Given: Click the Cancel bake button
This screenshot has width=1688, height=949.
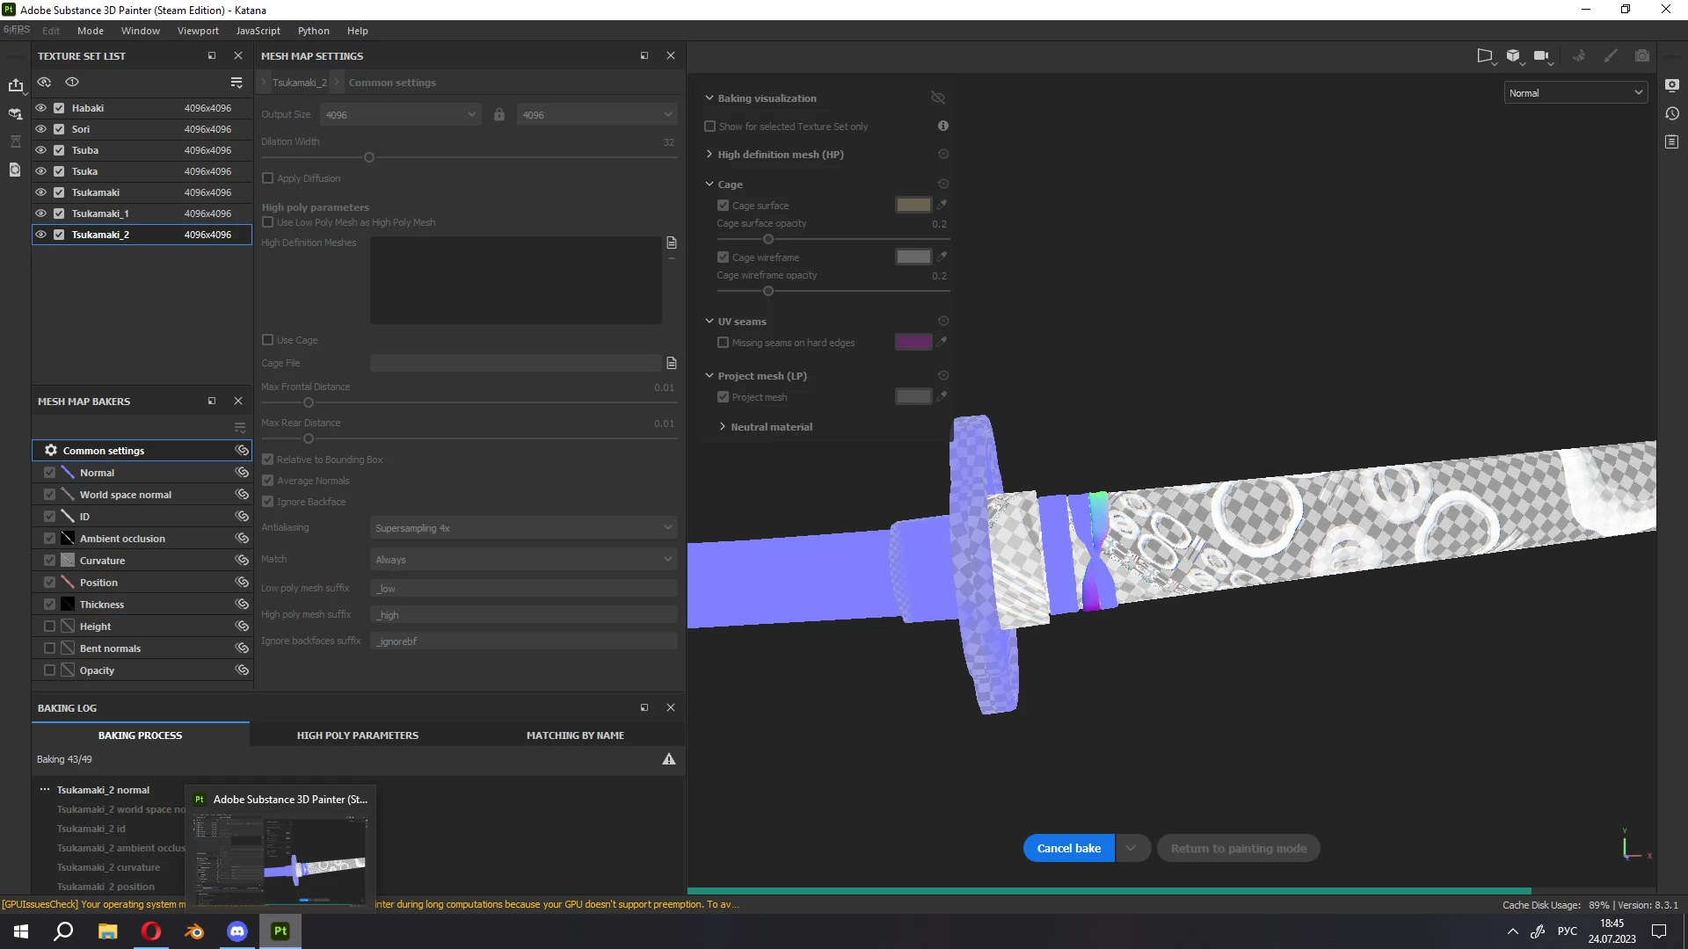Looking at the screenshot, I should [x=1068, y=848].
